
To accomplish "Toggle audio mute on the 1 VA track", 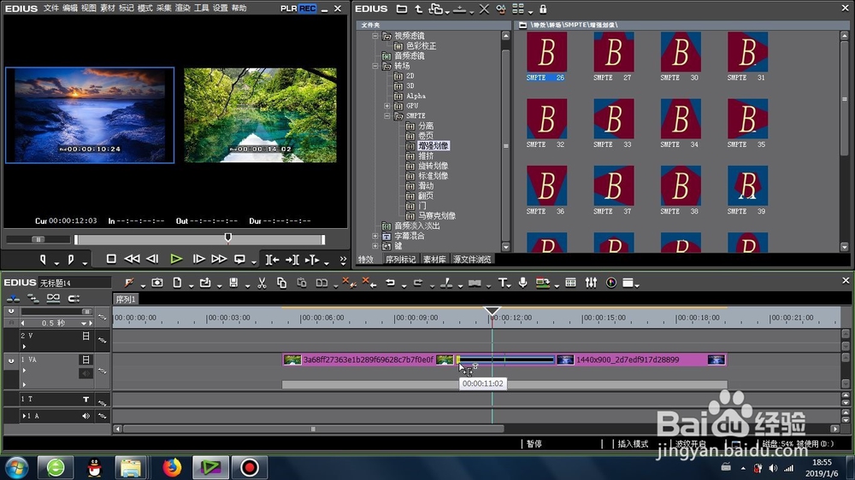I will point(85,373).
